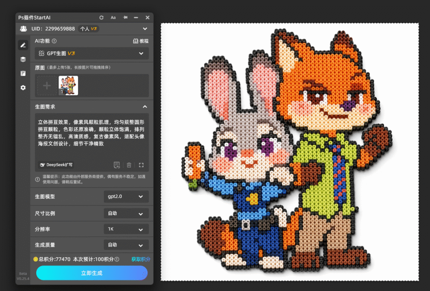Click the 总积分:77470 text

point(55,259)
